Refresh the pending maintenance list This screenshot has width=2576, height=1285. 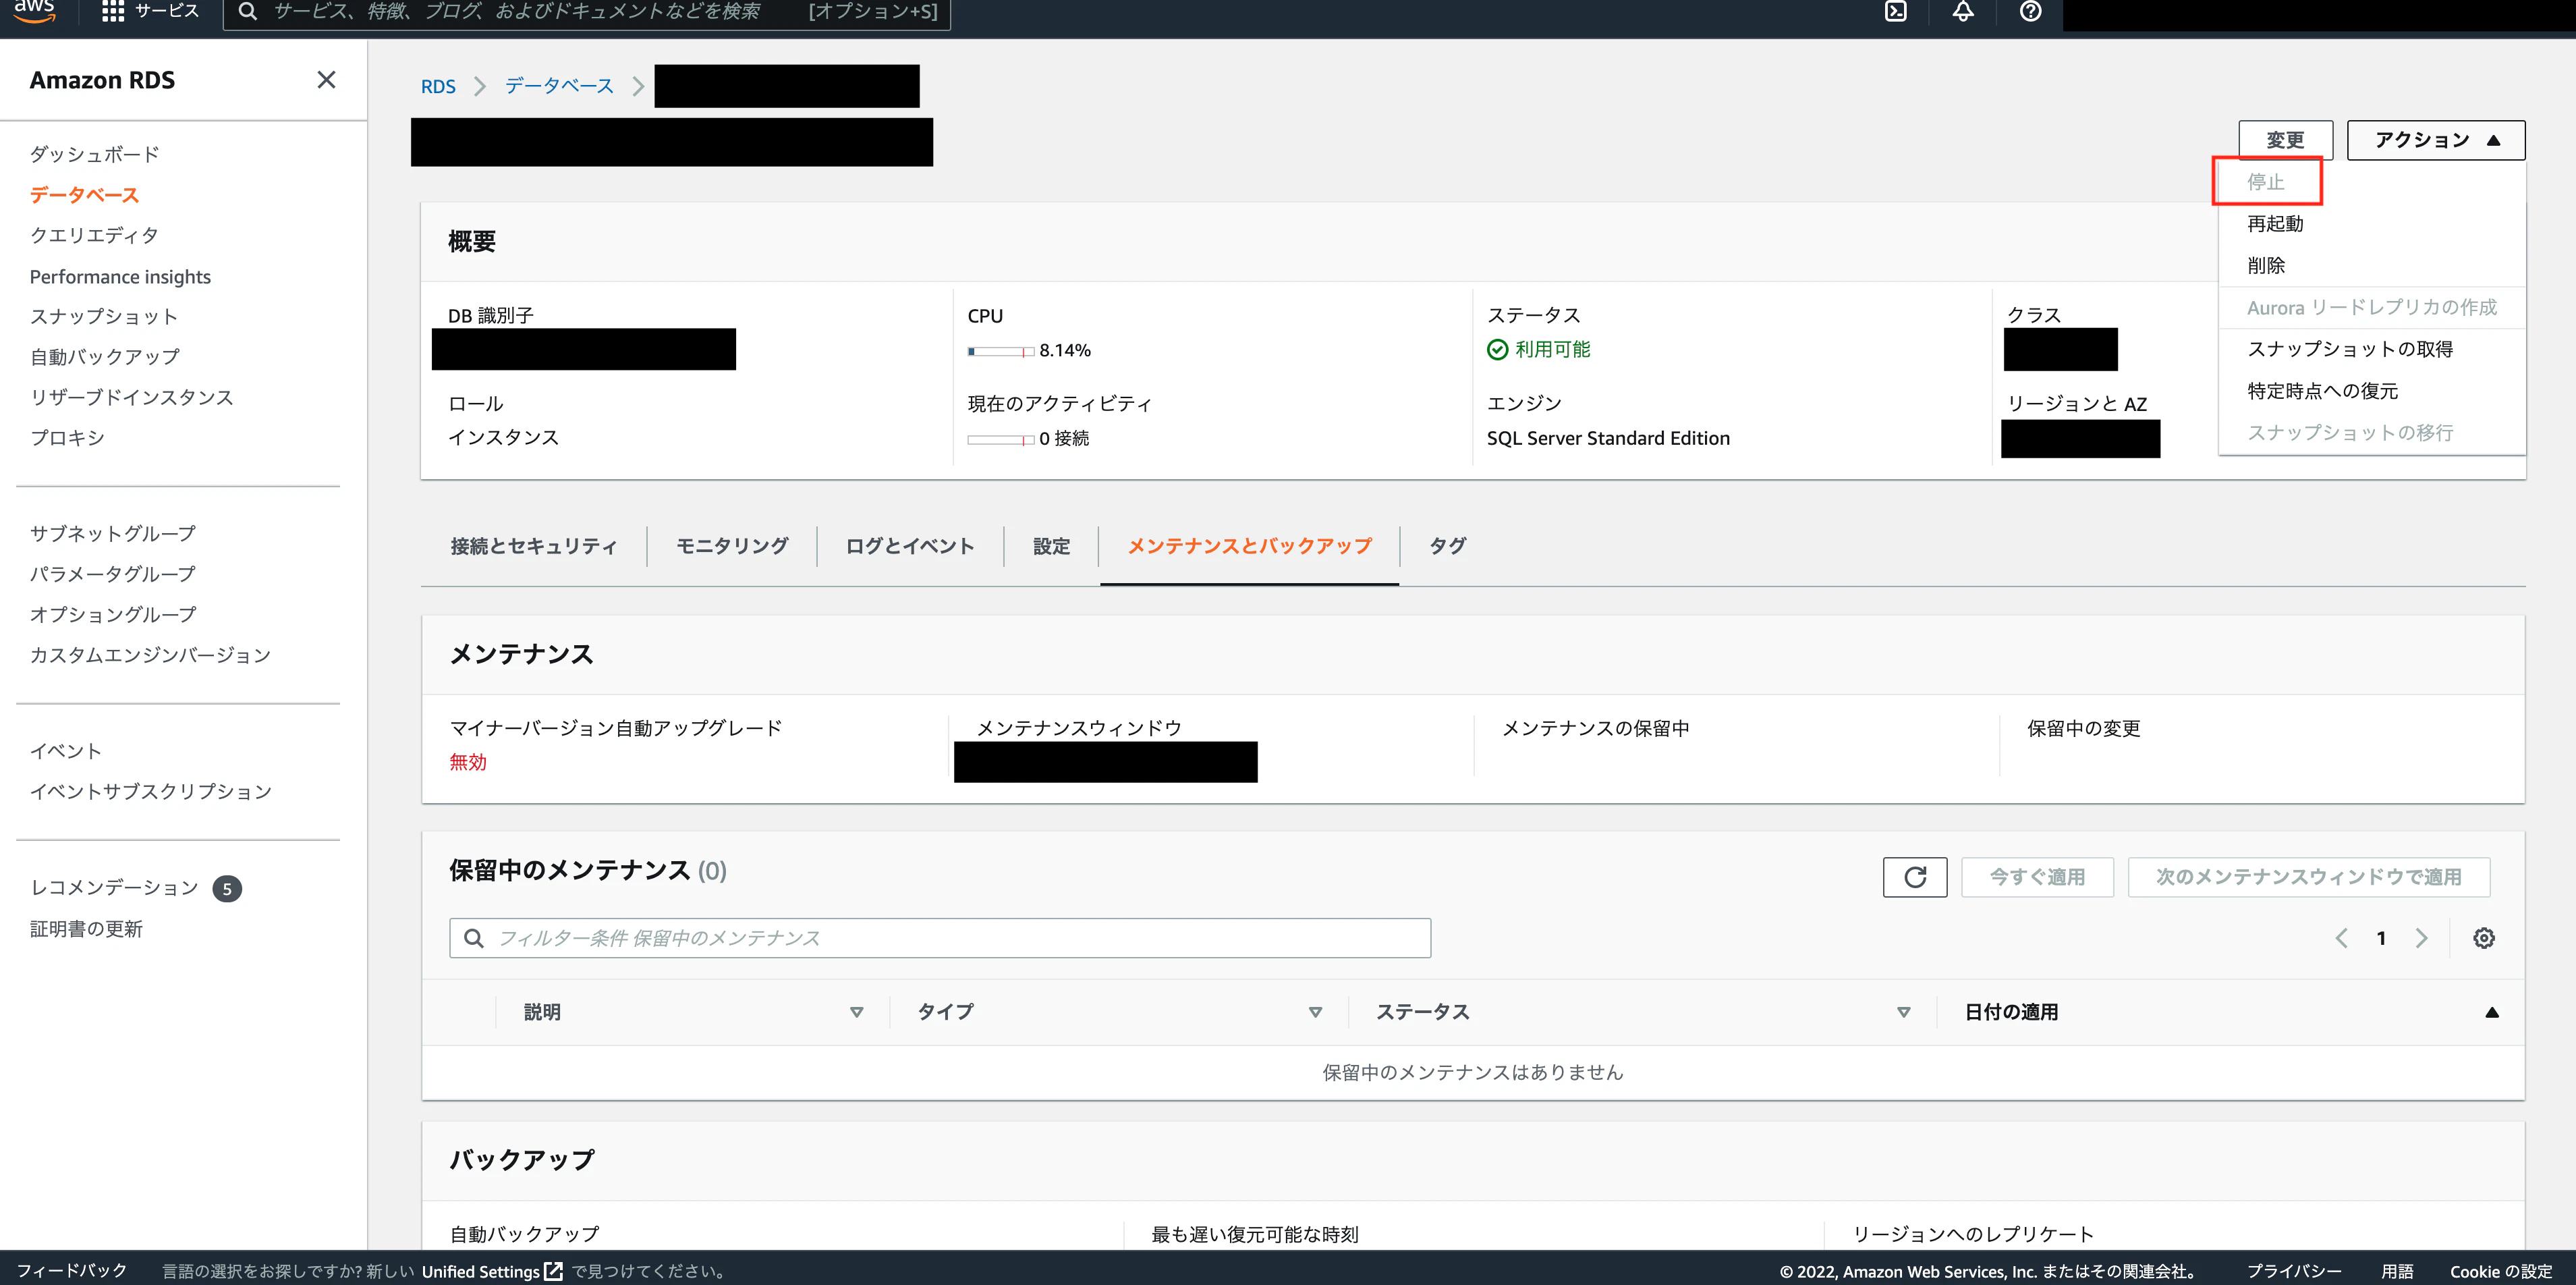point(1914,877)
